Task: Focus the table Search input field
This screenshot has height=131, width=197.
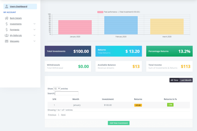Action: pyautogui.click(x=67, y=93)
